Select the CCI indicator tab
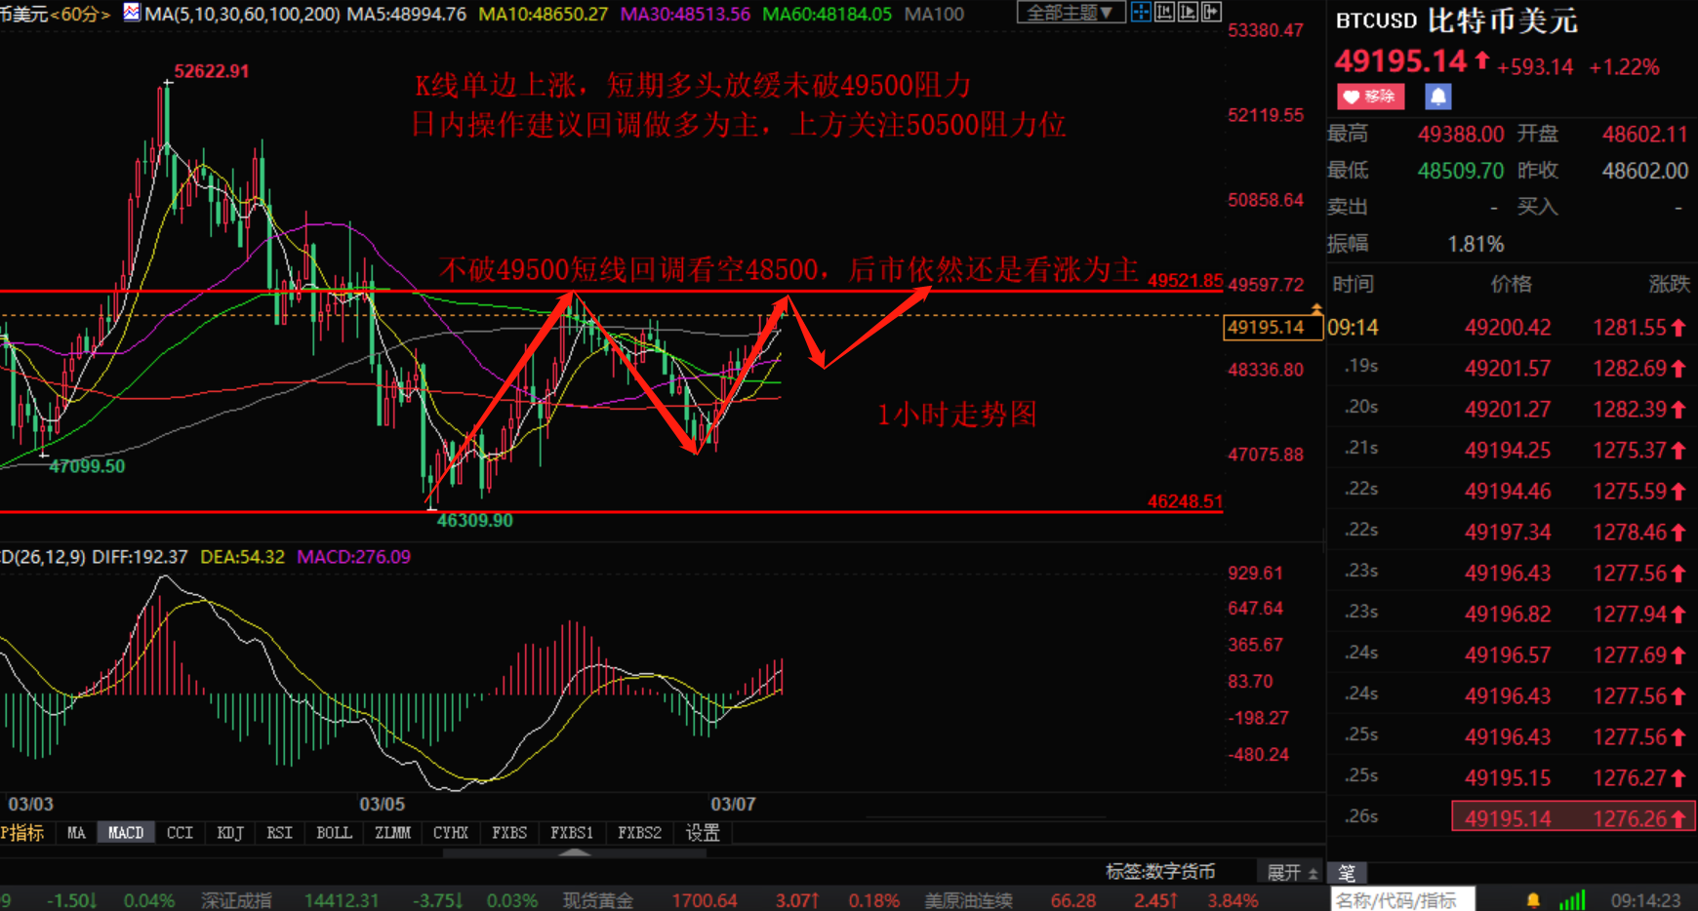Image resolution: width=1698 pixels, height=911 pixels. click(x=180, y=833)
